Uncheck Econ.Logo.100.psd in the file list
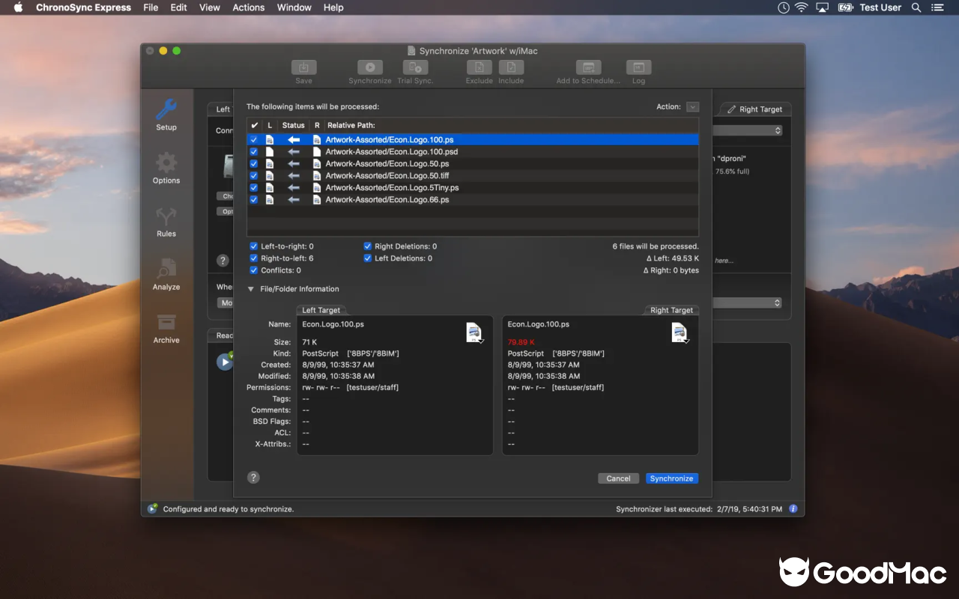 pyautogui.click(x=254, y=151)
